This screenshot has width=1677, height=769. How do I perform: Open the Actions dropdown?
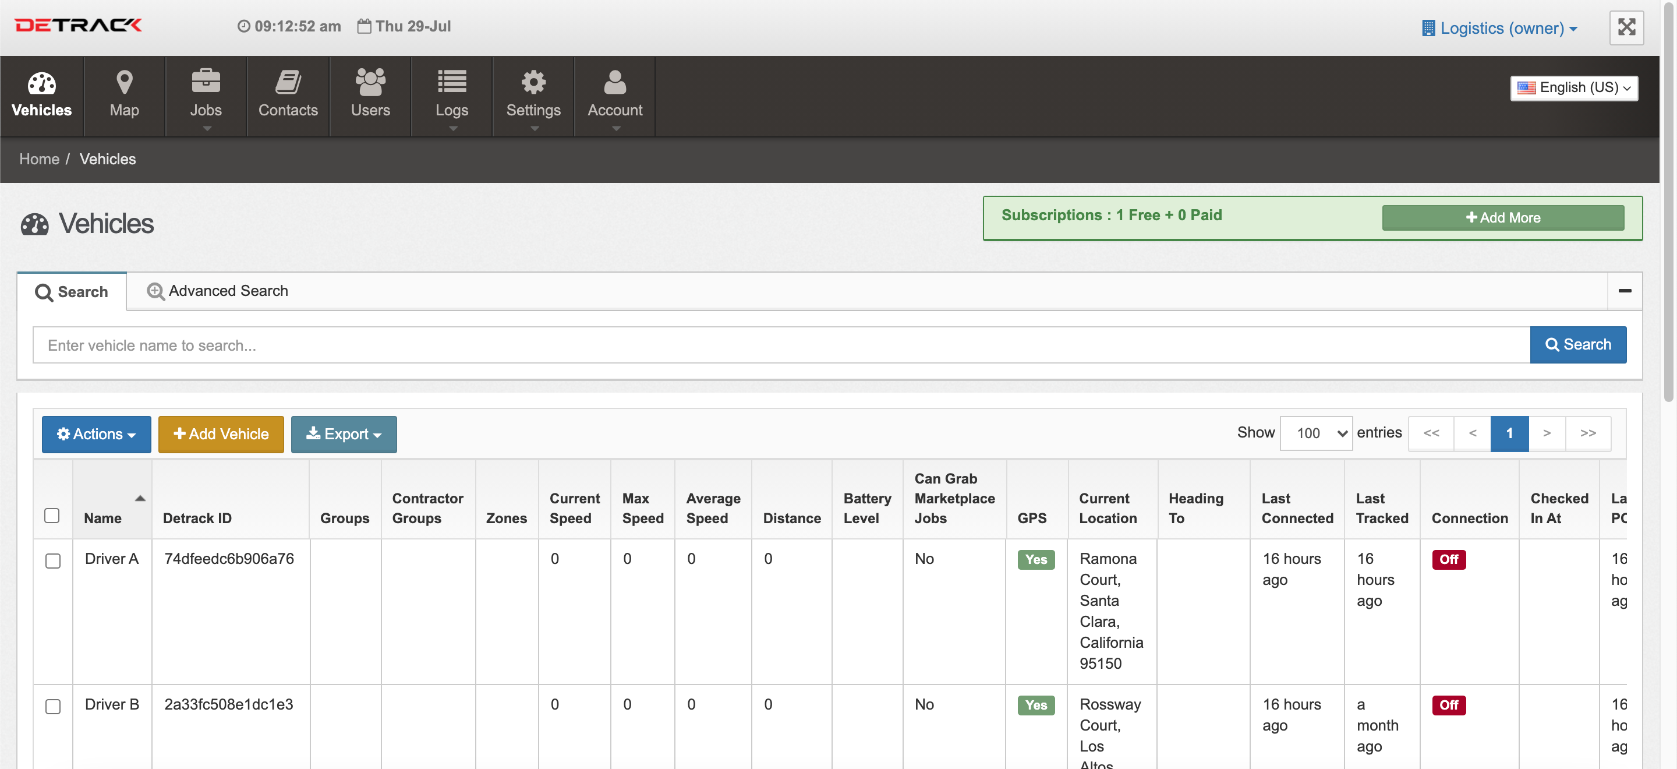pyautogui.click(x=96, y=435)
